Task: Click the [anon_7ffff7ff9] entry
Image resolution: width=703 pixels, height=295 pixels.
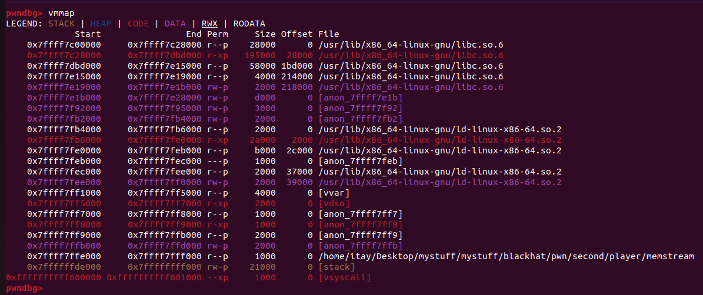Action: click(x=361, y=236)
